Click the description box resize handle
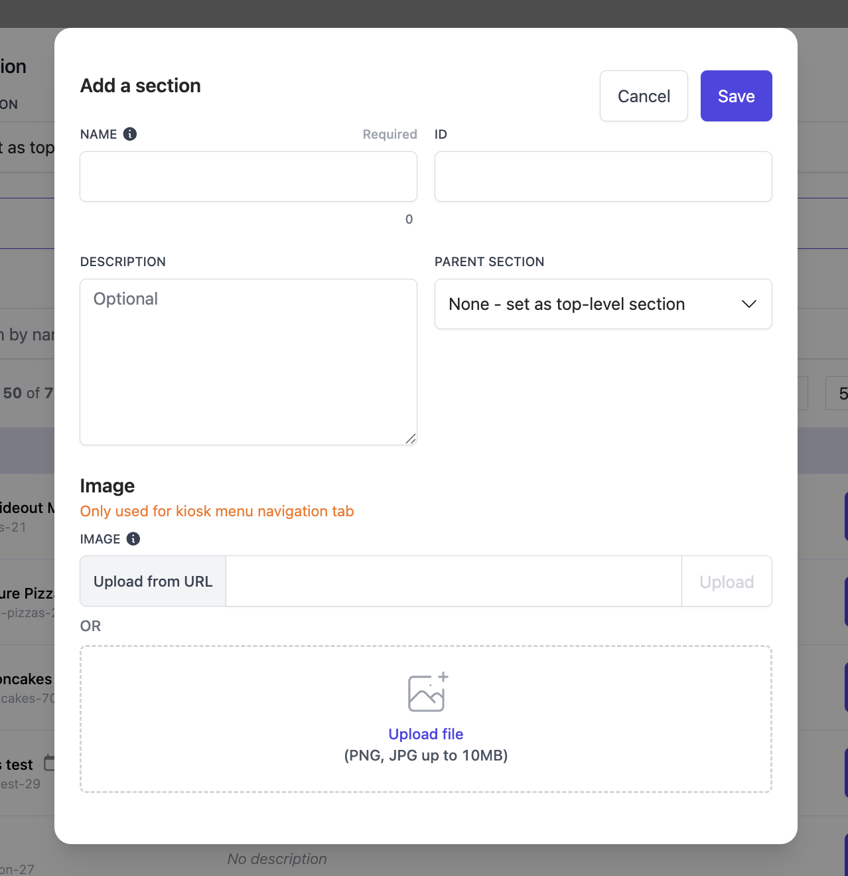The height and width of the screenshot is (876, 848). click(411, 439)
